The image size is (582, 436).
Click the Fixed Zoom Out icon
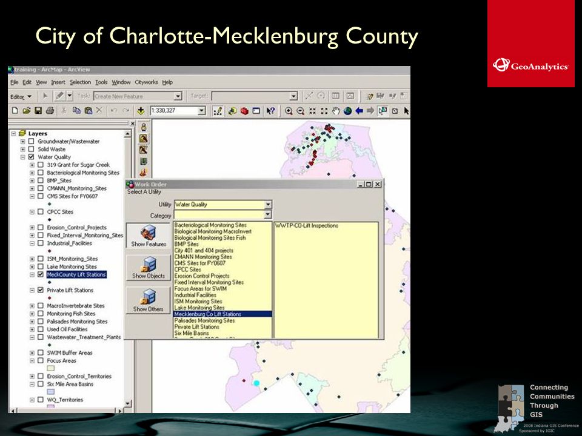tap(324, 110)
